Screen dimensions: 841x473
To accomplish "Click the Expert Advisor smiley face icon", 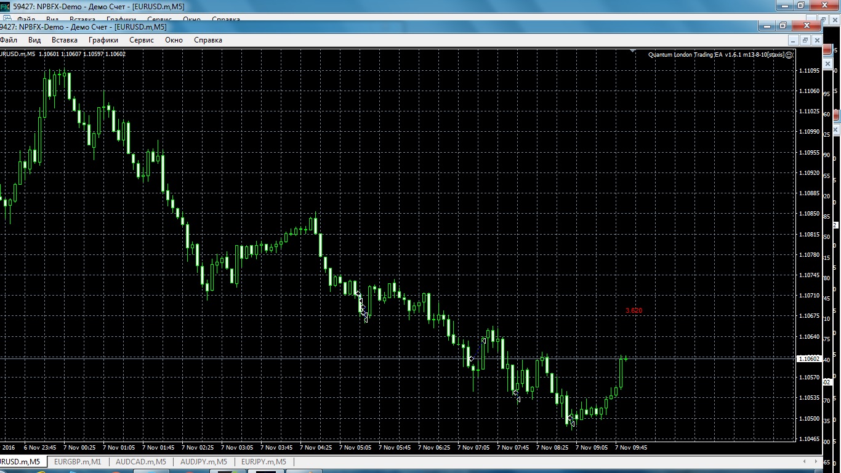I will click(x=789, y=54).
